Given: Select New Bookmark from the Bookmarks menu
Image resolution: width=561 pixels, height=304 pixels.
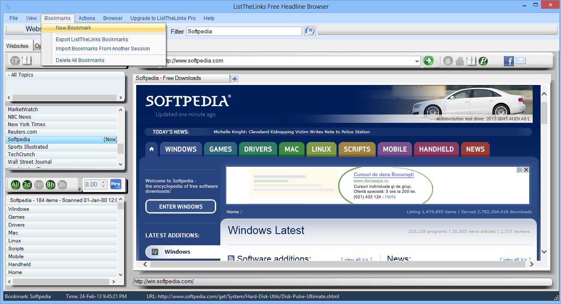Looking at the screenshot, I should coord(104,28).
